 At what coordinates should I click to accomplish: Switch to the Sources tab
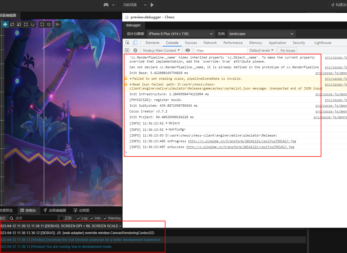tap(191, 43)
